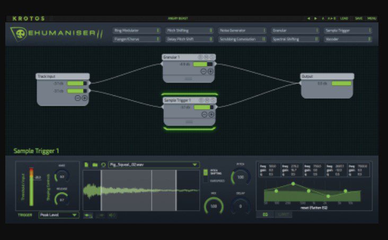Toggle mute icon on Granular 1 node
The height and width of the screenshot is (240, 388).
coord(206,57)
